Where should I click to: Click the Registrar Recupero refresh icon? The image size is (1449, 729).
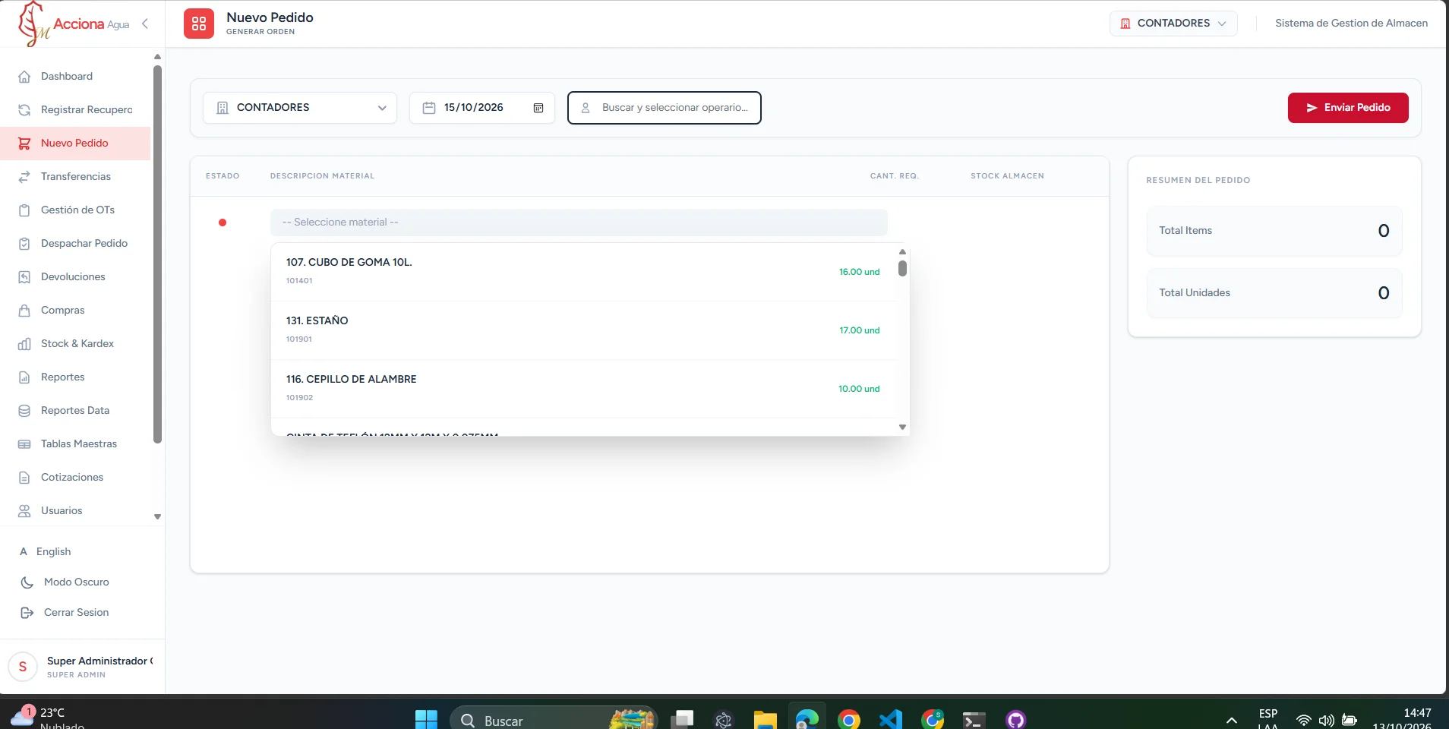point(24,110)
